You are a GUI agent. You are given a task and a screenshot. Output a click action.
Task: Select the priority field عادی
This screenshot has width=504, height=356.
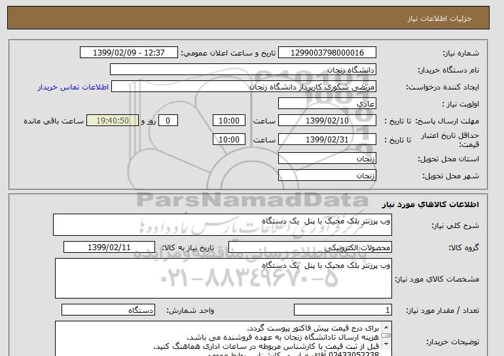point(327,104)
